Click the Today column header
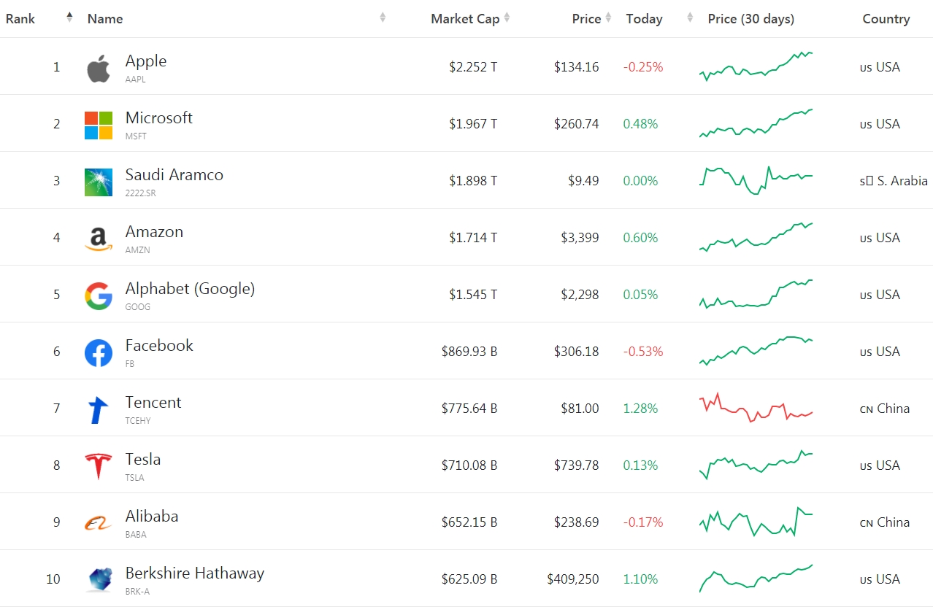 click(644, 19)
